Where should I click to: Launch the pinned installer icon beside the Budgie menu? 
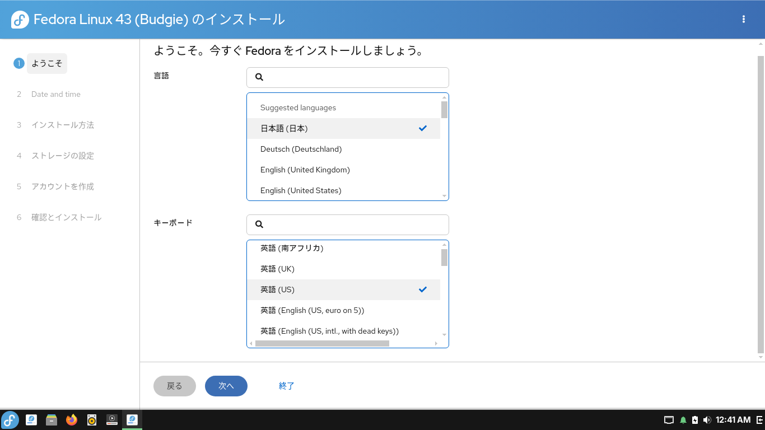pyautogui.click(x=31, y=420)
